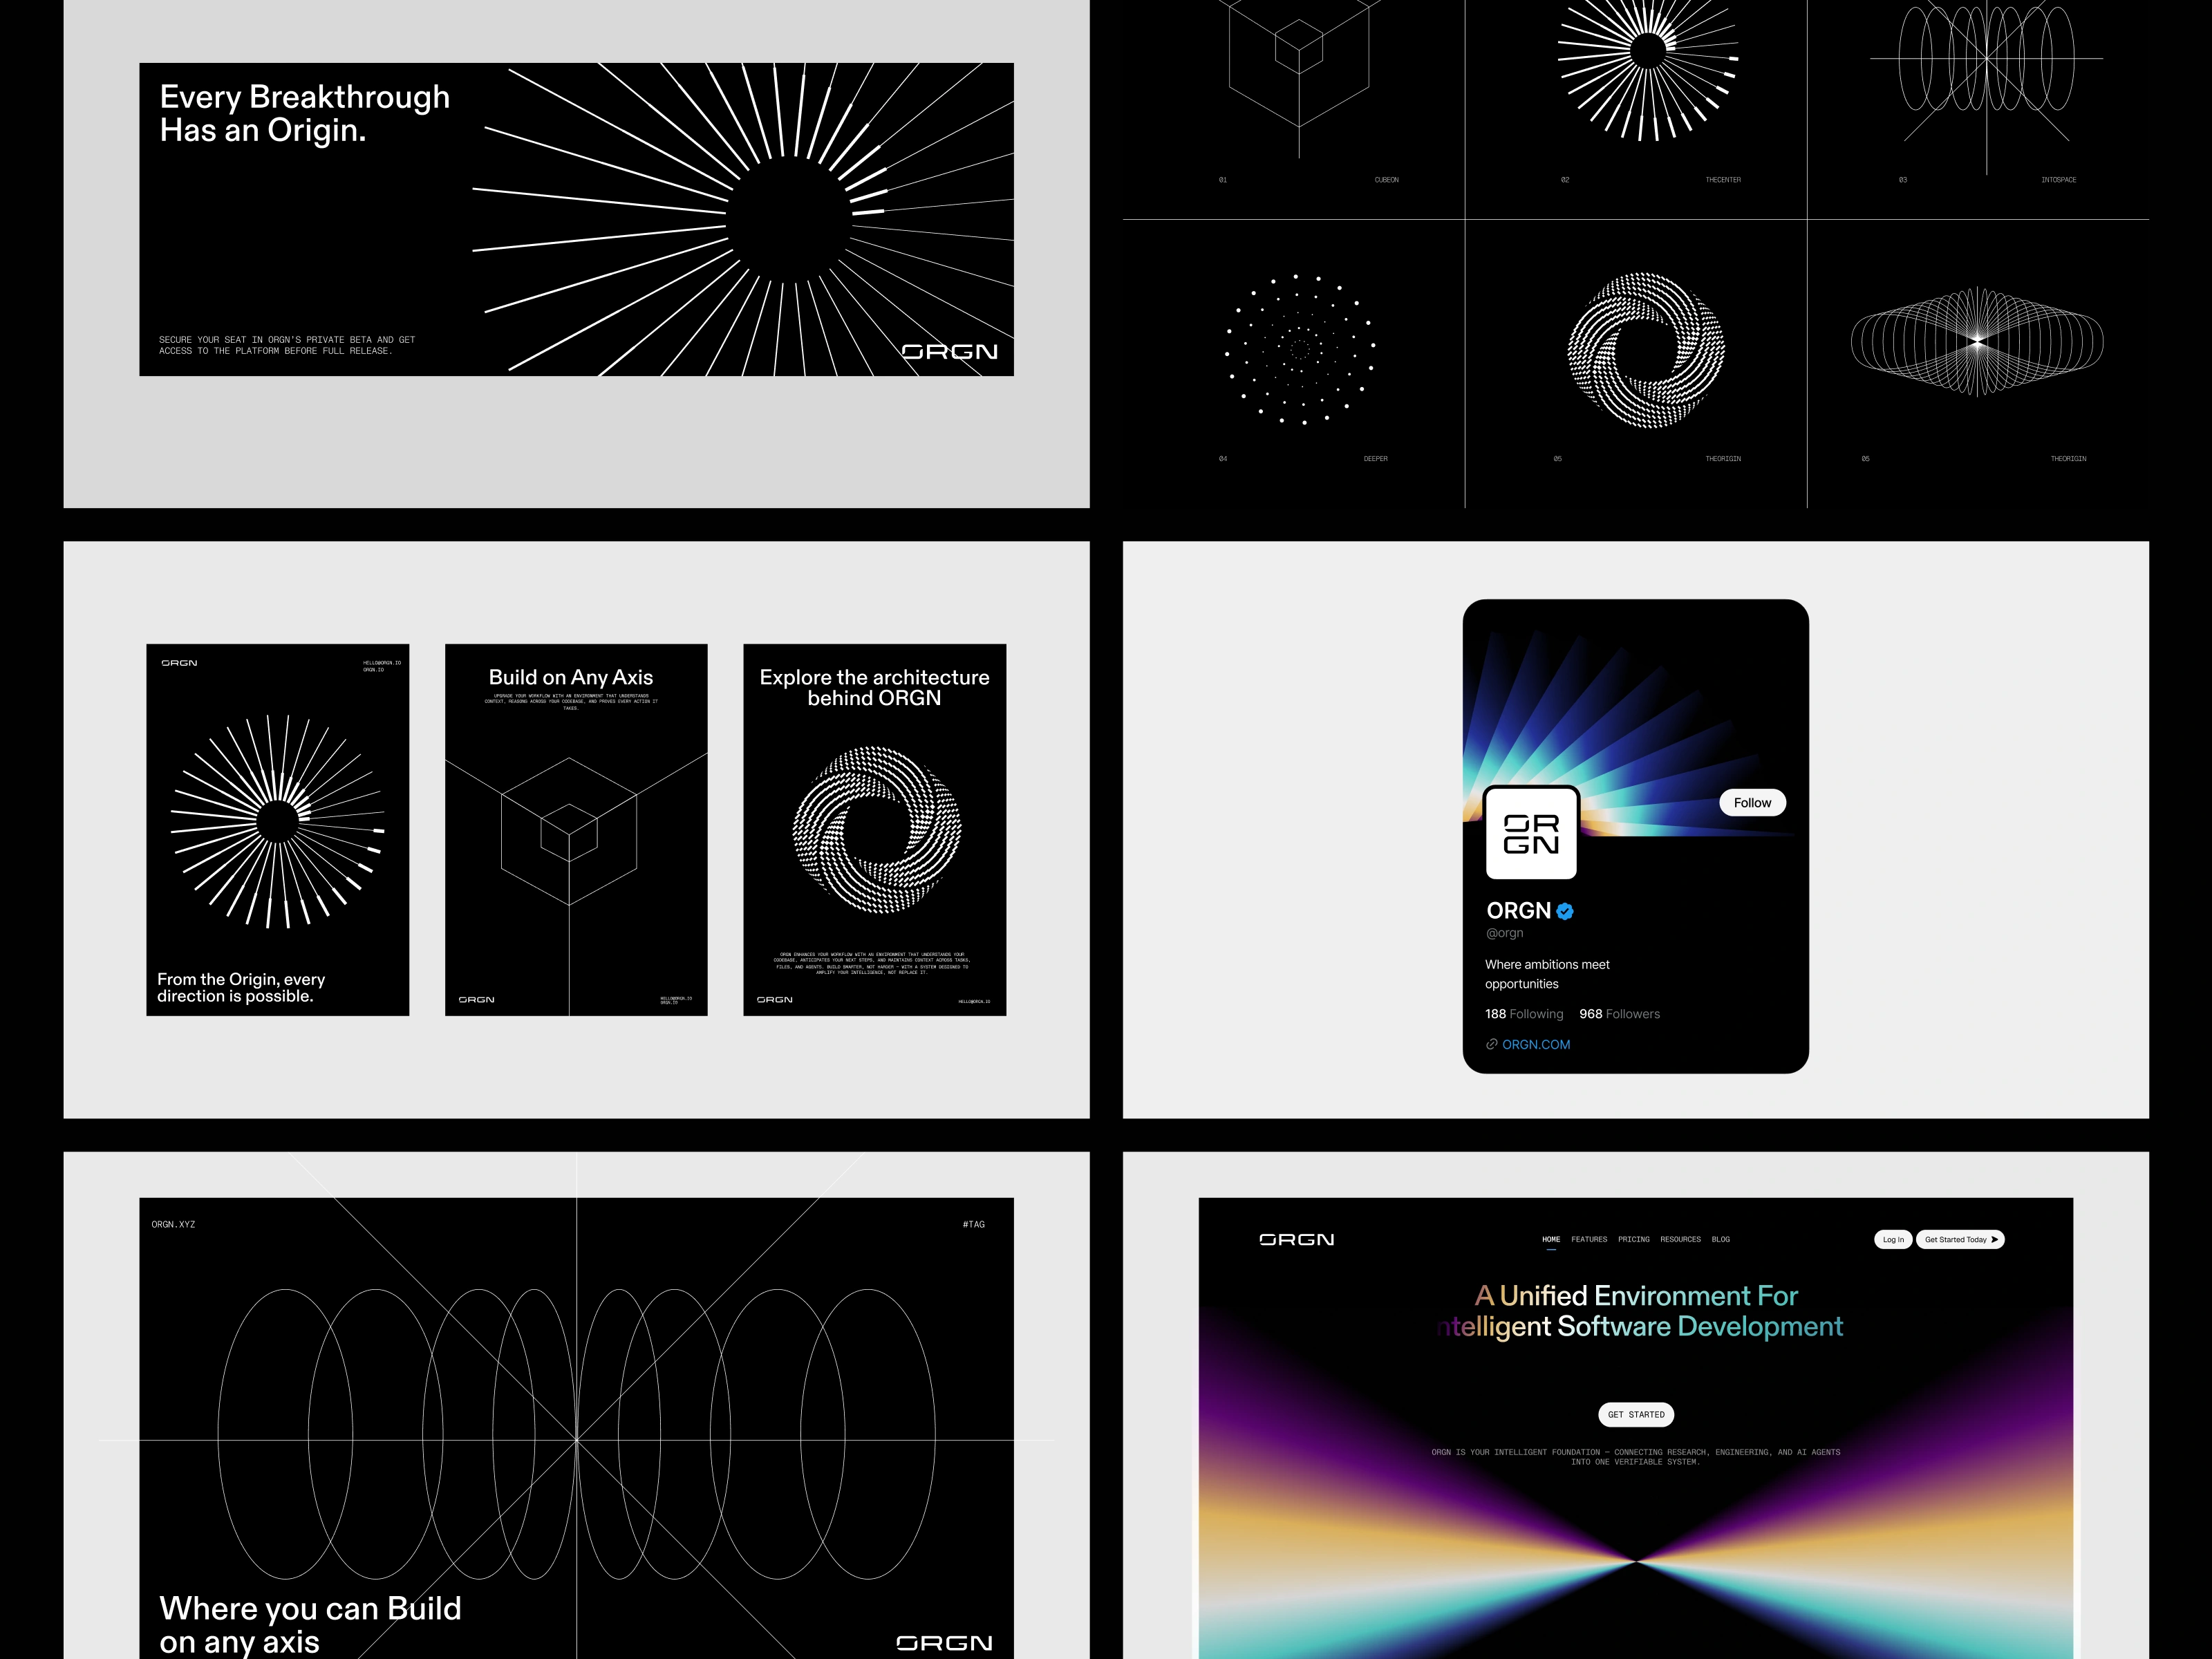Screen dimensions: 2212x1659
Task: Select the HOME nav item
Action: pyautogui.click(x=1550, y=1239)
